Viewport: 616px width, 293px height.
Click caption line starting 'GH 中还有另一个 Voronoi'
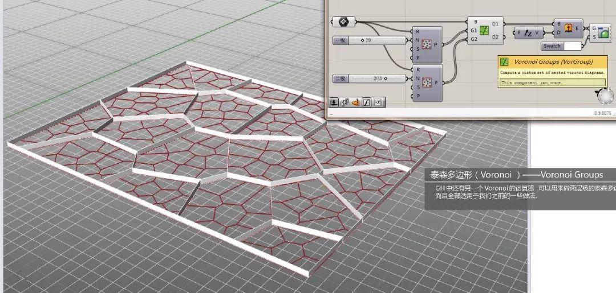coord(525,188)
